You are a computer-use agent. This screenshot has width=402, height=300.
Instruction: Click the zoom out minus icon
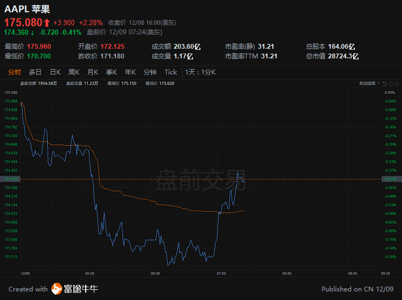click(390, 84)
